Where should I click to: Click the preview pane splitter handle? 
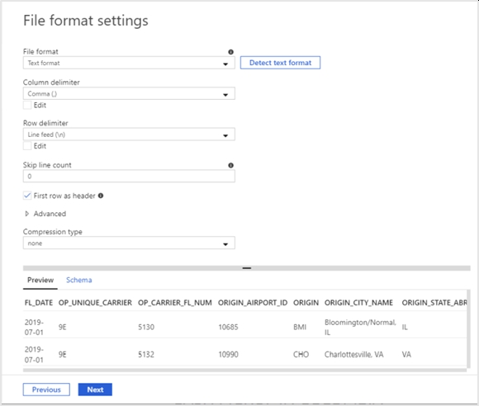coord(247,268)
